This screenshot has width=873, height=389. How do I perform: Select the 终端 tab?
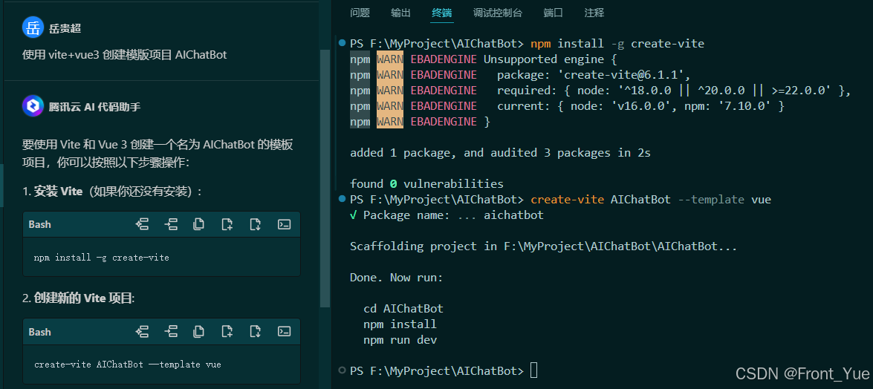click(x=442, y=13)
